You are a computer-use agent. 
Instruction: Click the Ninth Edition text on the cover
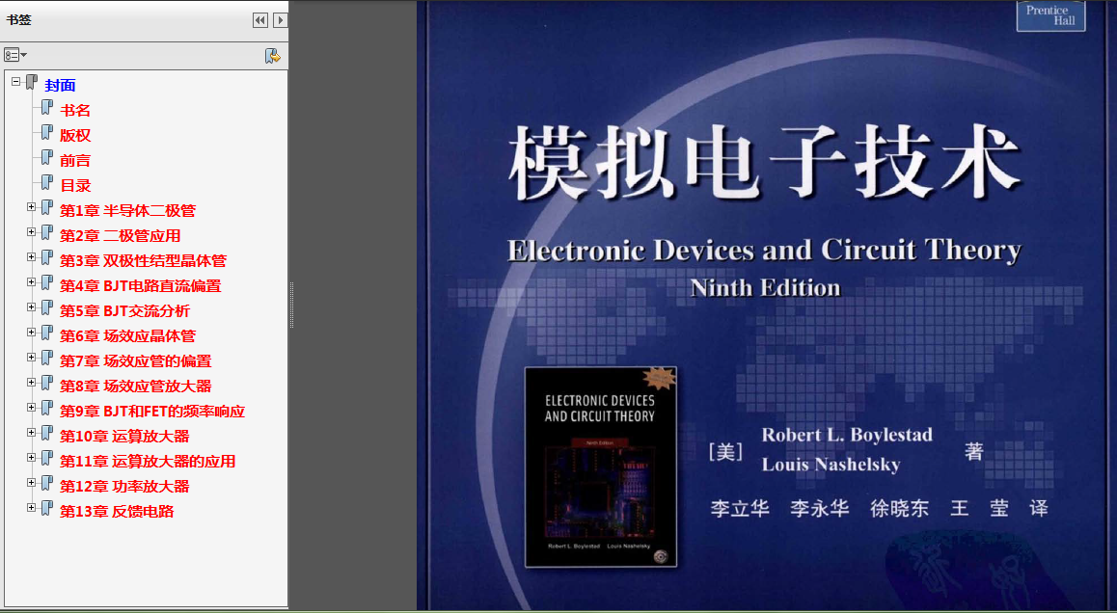tap(765, 287)
